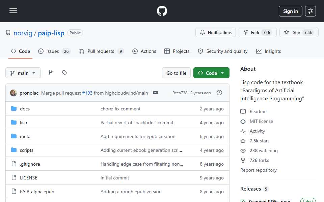Open 'Partial revert of backticks' commit message
Screen dimensions: 324x202
coord(137,123)
